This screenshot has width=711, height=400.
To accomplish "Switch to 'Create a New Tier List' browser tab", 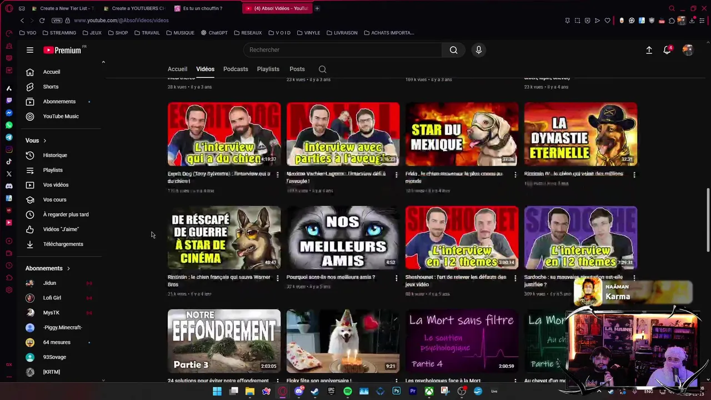I will [63, 8].
